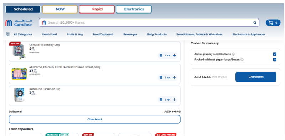Open the Fresh Food category
The width and height of the screenshot is (285, 140).
point(49,34)
